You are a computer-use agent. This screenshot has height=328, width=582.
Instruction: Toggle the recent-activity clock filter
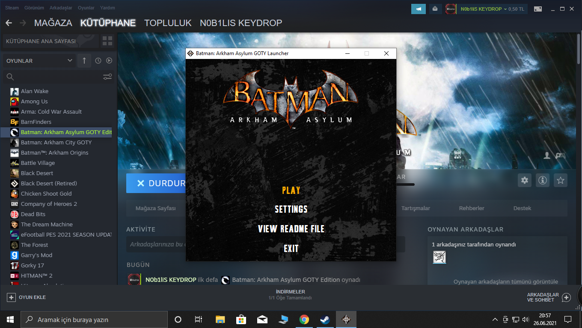click(98, 61)
